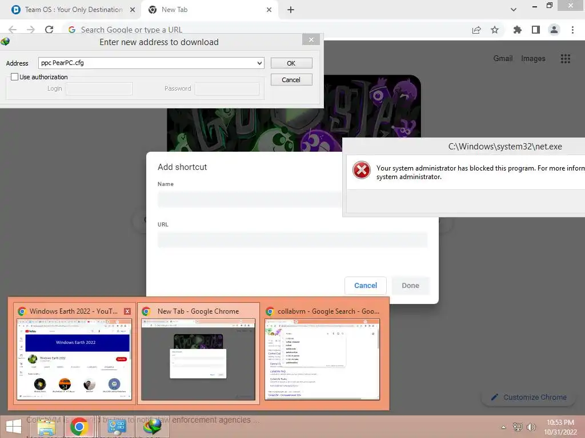The height and width of the screenshot is (438, 585).
Task: Open the Google apps grid
Action: (x=565, y=59)
